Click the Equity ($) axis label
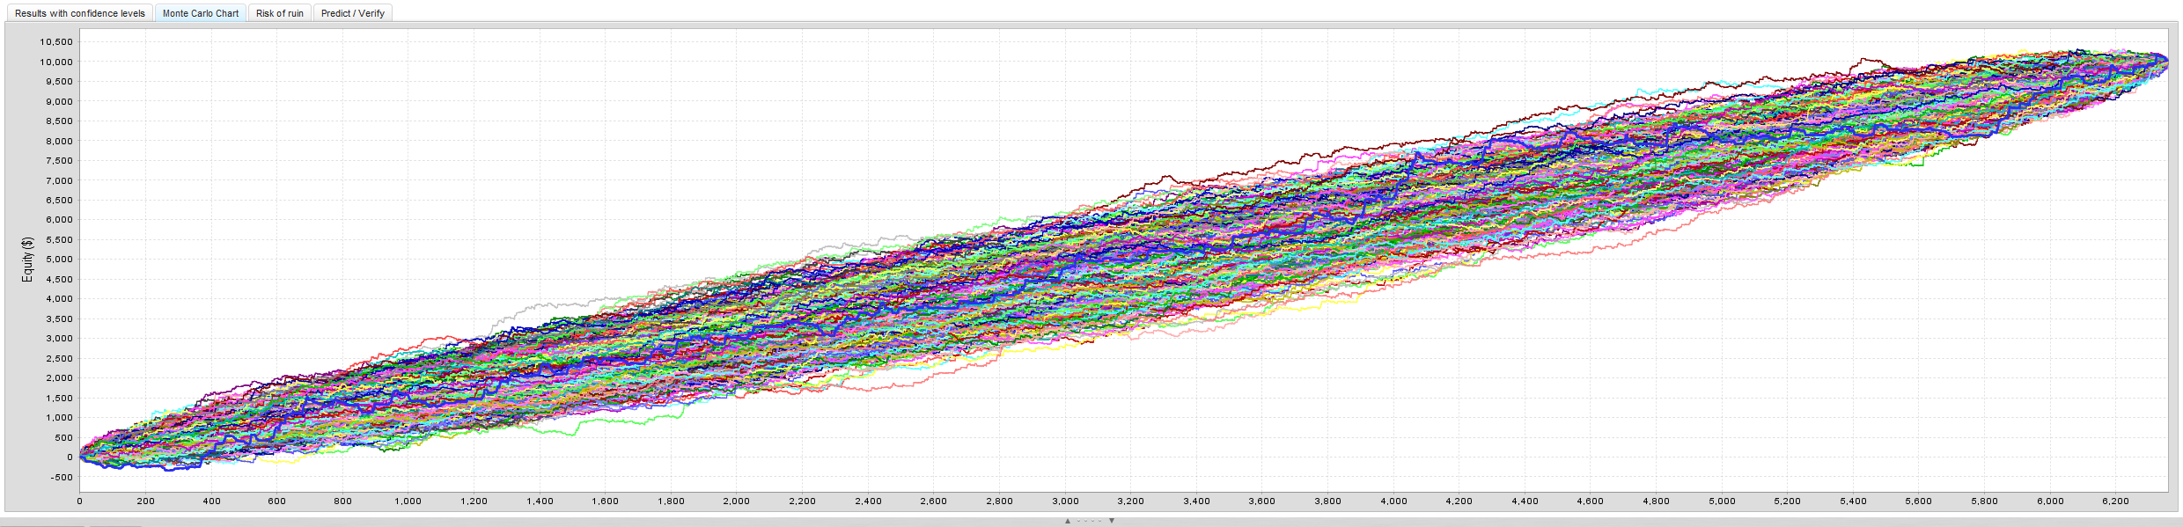 coord(27,260)
